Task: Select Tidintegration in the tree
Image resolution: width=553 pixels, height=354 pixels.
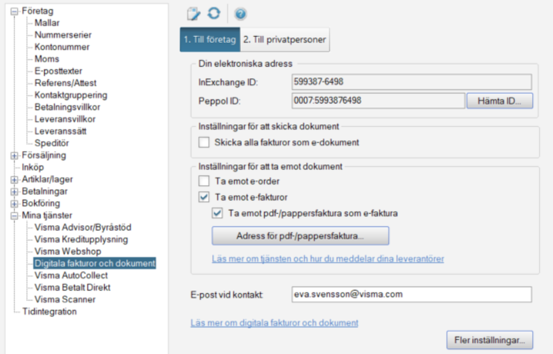Action: pyautogui.click(x=49, y=311)
